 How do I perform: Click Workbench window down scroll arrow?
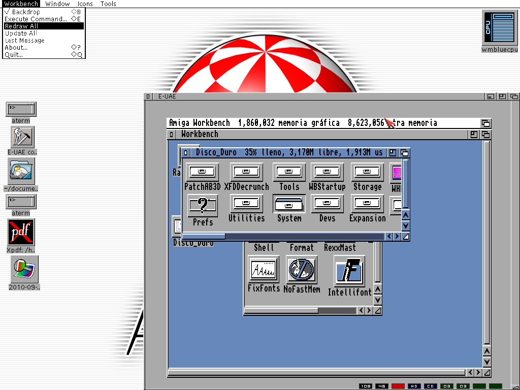486,362
